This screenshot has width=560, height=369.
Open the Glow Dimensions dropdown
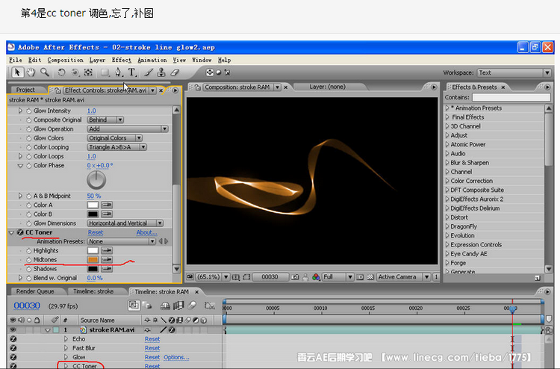pos(125,223)
